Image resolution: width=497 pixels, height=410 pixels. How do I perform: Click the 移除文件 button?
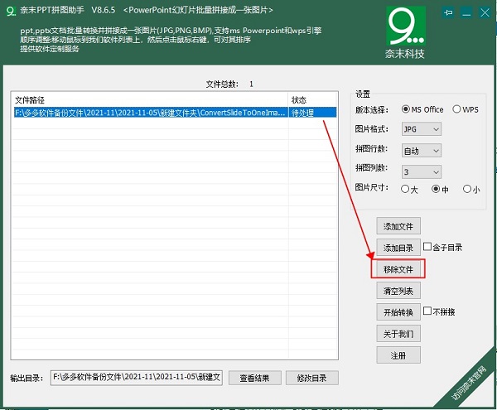[398, 269]
